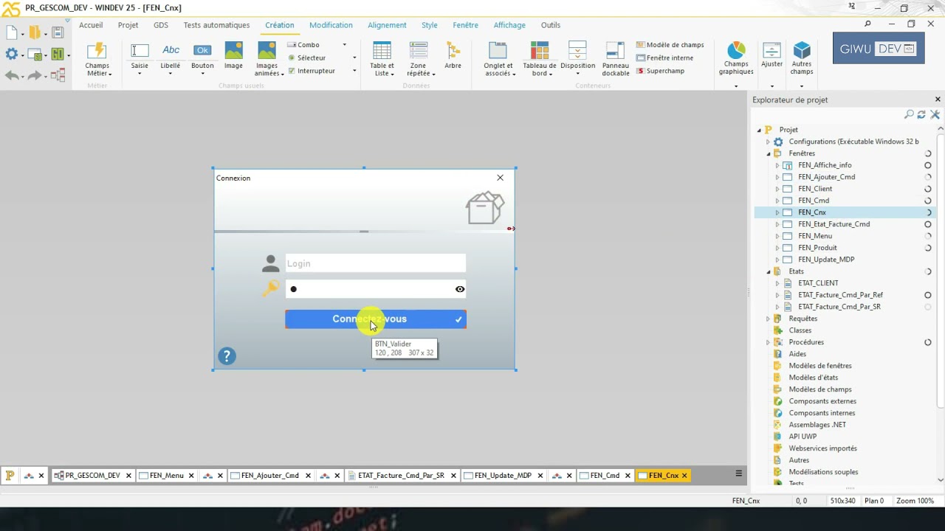Image resolution: width=945 pixels, height=531 pixels.
Task: Choose the Libellé static text tool
Action: 171,57
